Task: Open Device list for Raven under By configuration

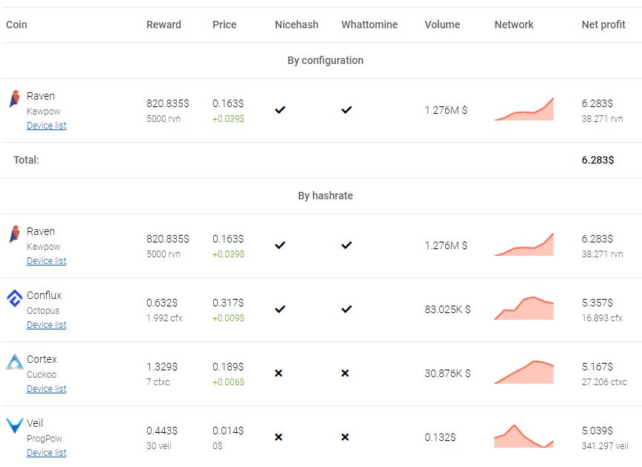Action: click(x=46, y=126)
